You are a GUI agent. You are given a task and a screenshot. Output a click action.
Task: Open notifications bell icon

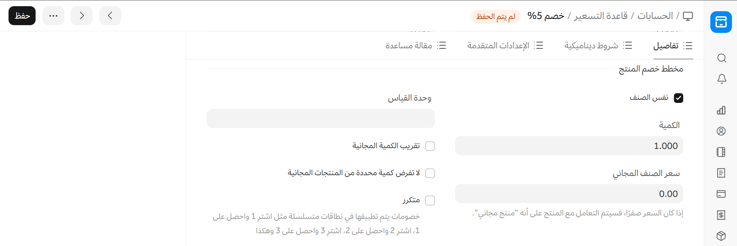pyautogui.click(x=721, y=79)
